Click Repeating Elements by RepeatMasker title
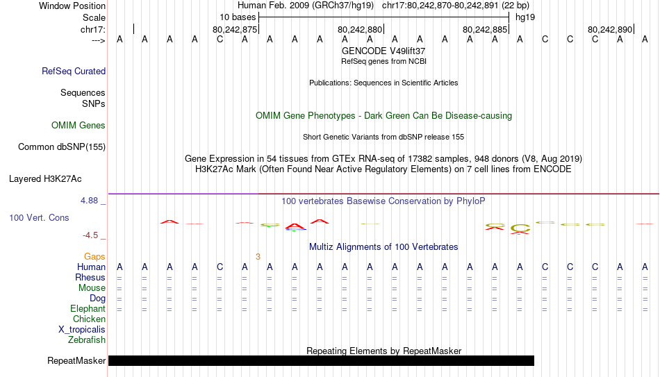Image resolution: width=660 pixels, height=377 pixels. (383, 351)
